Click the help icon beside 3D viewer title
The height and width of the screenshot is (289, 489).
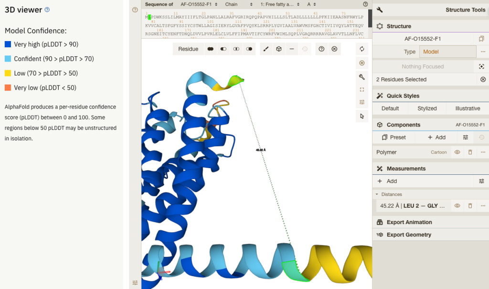click(x=47, y=10)
